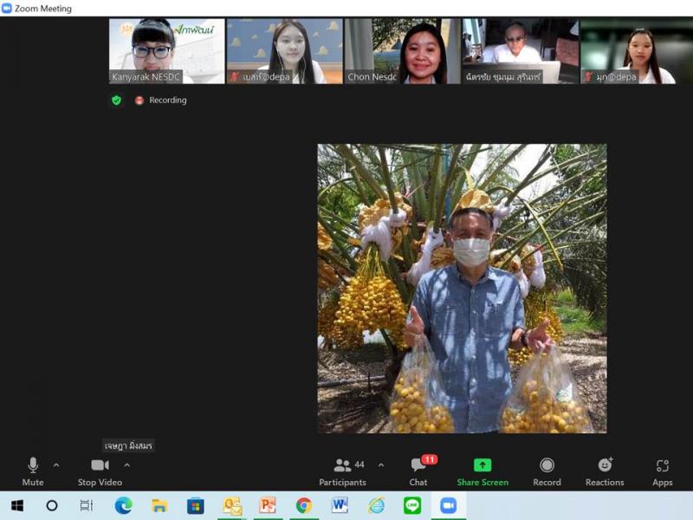
Task: Open Zoom Apps
Action: pyautogui.click(x=662, y=471)
